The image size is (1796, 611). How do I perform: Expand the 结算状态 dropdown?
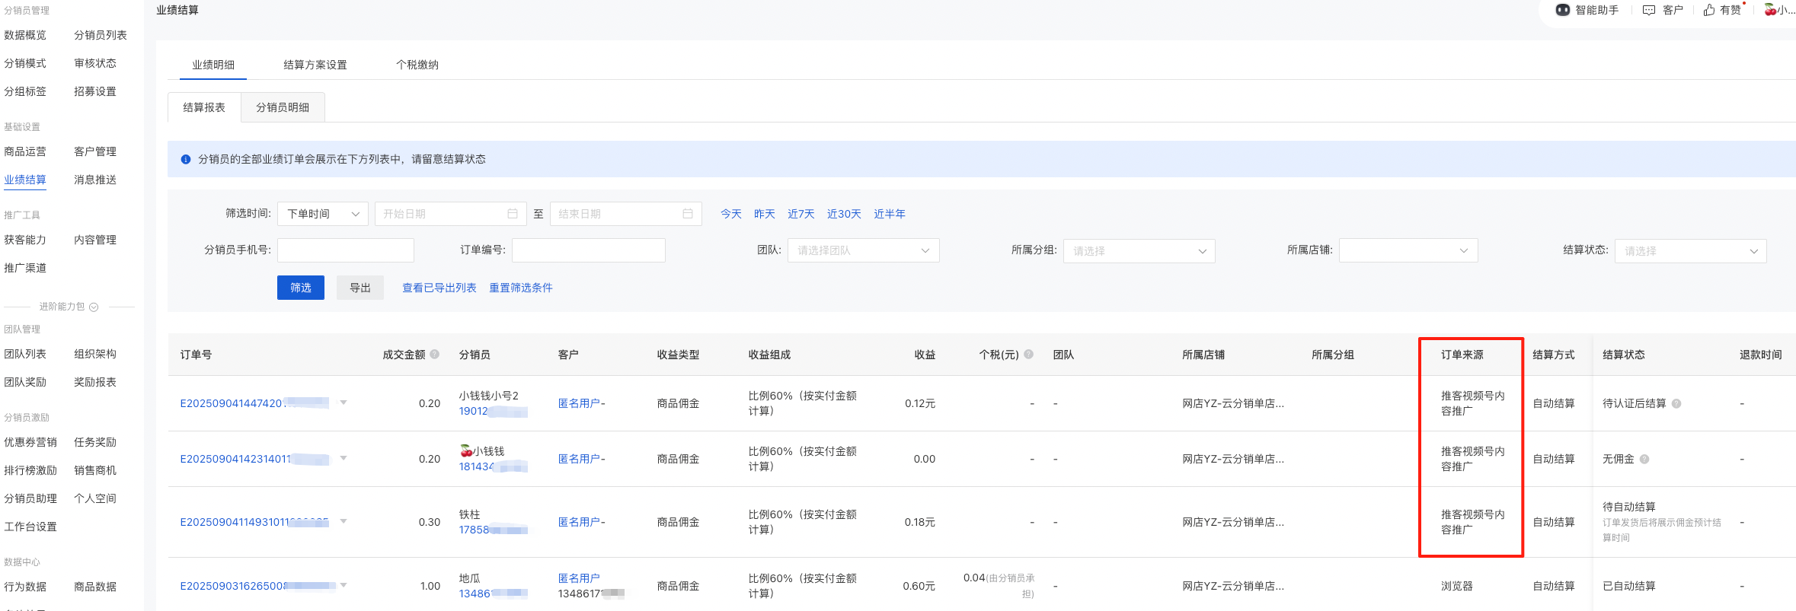(1690, 251)
